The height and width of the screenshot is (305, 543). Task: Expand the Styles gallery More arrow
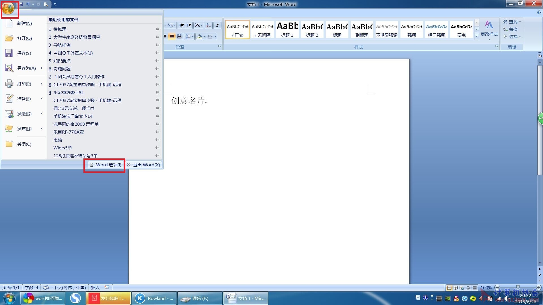[x=477, y=36]
